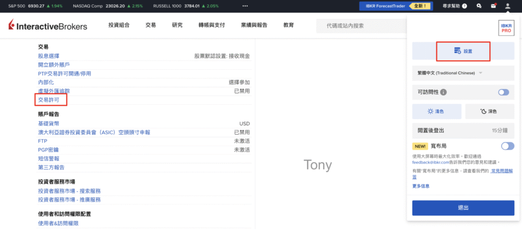Open the 交易許可 link
The image size is (522, 239).
[50, 100]
